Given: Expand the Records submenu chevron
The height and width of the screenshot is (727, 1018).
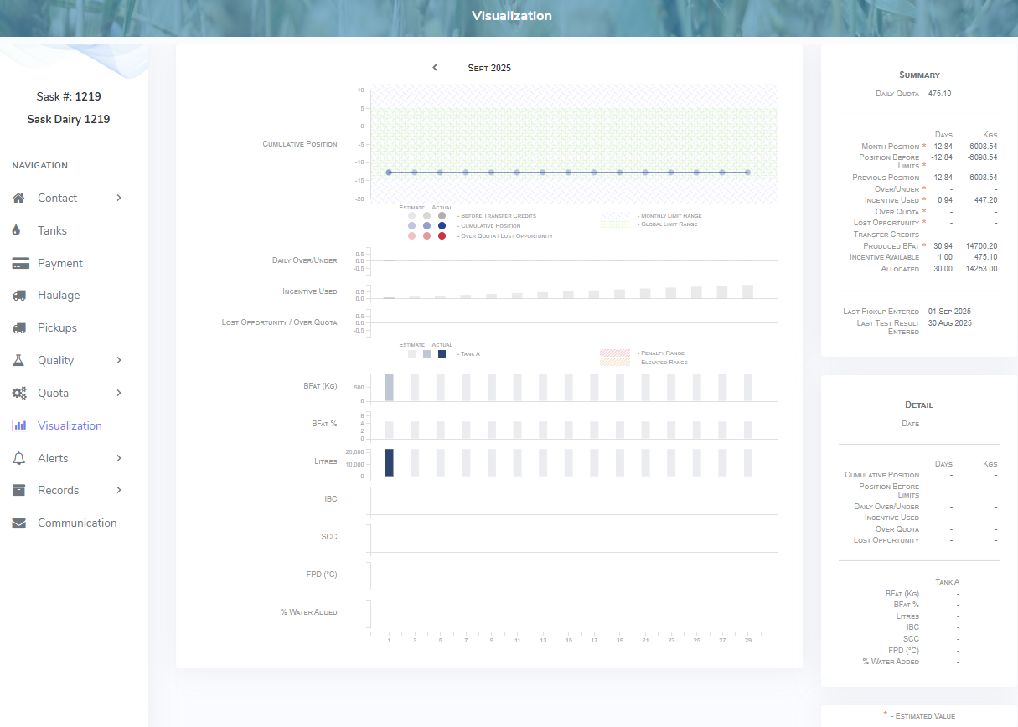Looking at the screenshot, I should tap(119, 491).
